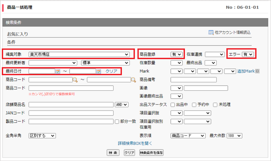Image resolution: width=271 pixels, height=161 pixels.
Task: Open the 最終日付 end date calendar icon
Action: 99,71
